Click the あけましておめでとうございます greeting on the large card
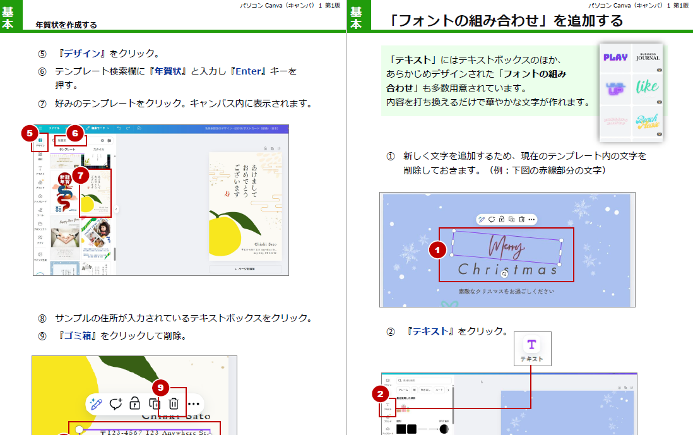This screenshot has width=693, height=435. click(246, 181)
